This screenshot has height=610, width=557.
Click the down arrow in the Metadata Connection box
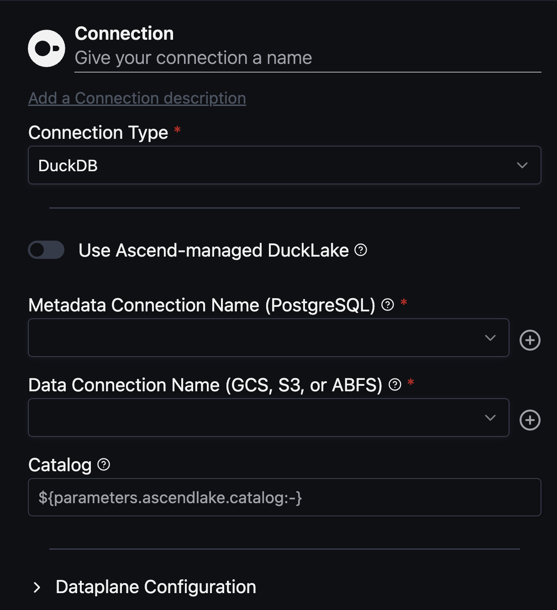490,338
